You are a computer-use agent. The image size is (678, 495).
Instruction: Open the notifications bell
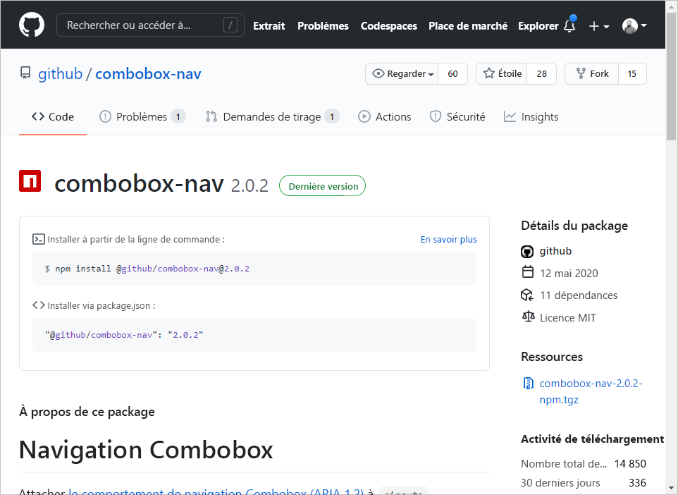pyautogui.click(x=569, y=26)
